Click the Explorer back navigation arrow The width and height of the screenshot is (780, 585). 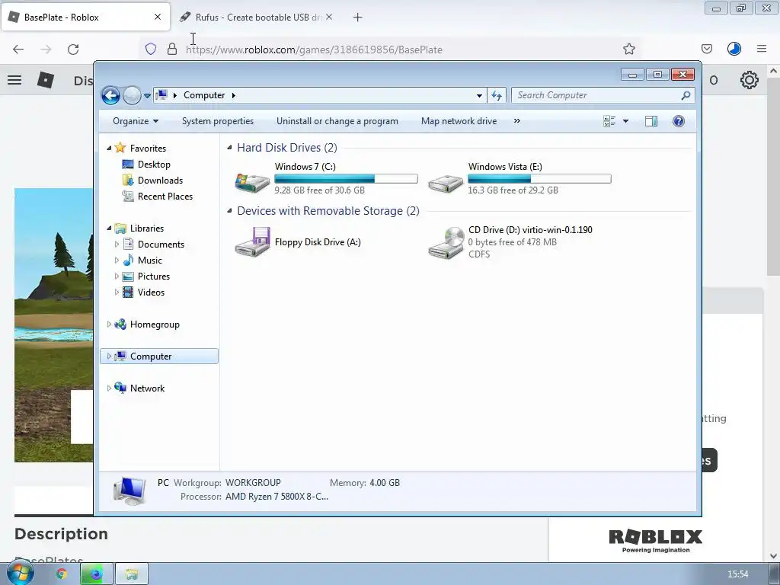110,95
